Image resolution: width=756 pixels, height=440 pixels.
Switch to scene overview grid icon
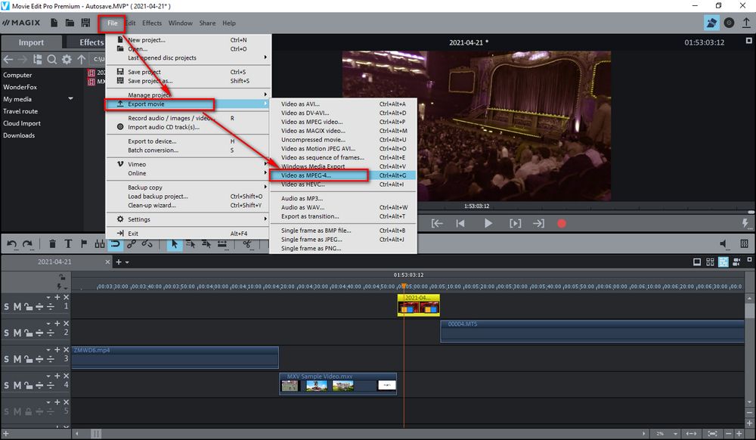click(x=710, y=262)
